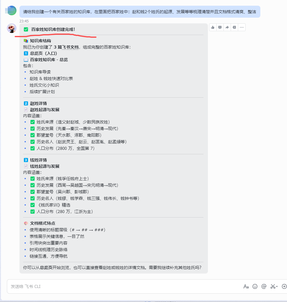Expand the screenshot tool dropdown arrow
The image size is (287, 302).
(x=277, y=287)
